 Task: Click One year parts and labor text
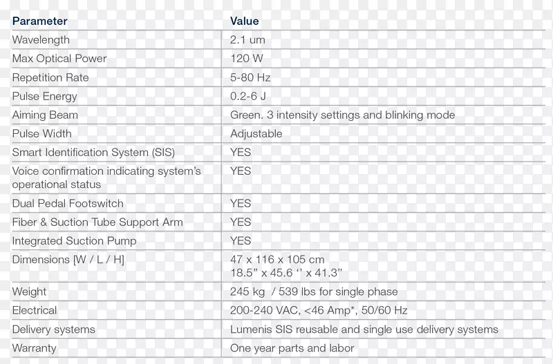coord(292,348)
